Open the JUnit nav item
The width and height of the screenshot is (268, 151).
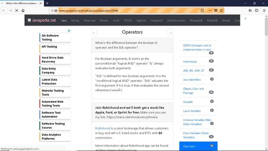point(116,21)
